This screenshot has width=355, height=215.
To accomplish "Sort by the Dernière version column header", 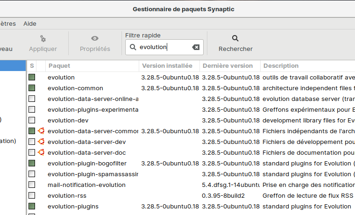I will pyautogui.click(x=228, y=66).
